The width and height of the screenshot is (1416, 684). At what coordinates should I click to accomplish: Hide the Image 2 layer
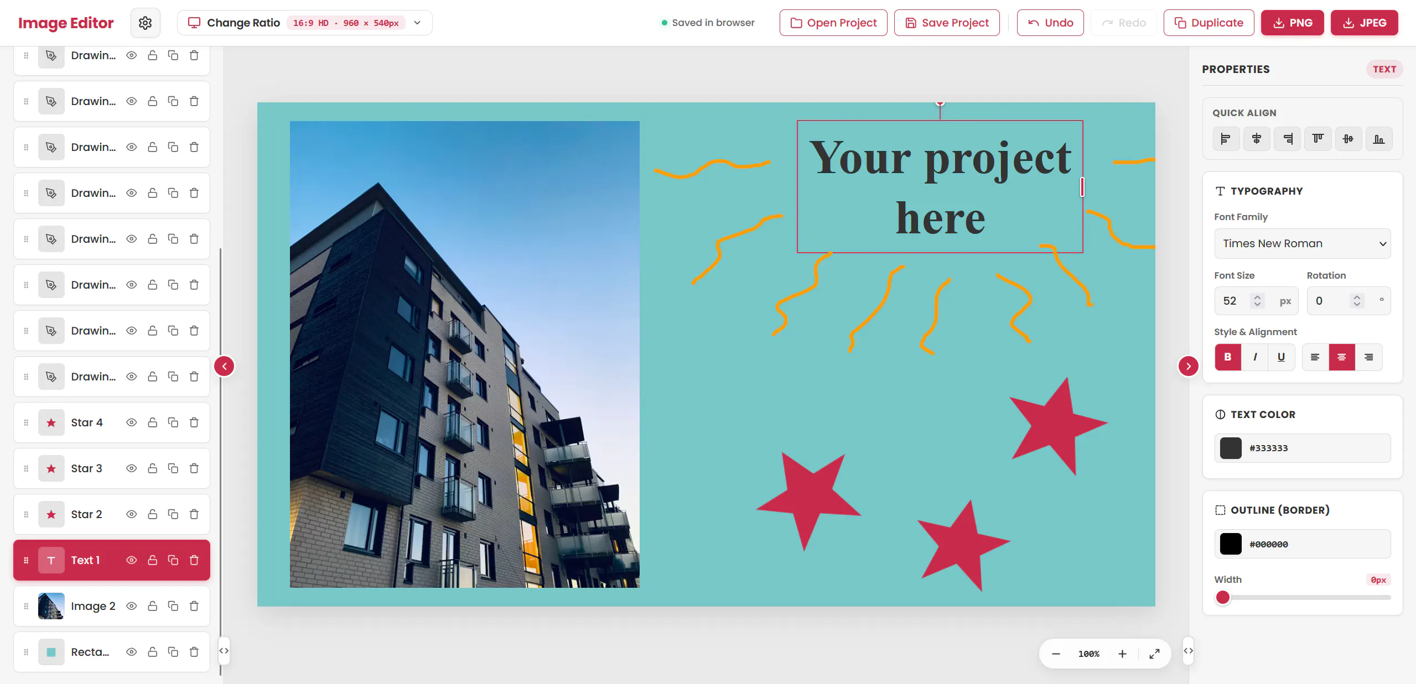tap(131, 606)
